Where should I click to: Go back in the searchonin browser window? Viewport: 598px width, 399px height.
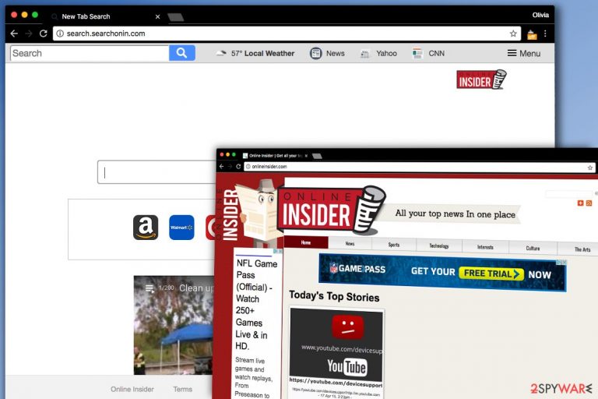14,34
